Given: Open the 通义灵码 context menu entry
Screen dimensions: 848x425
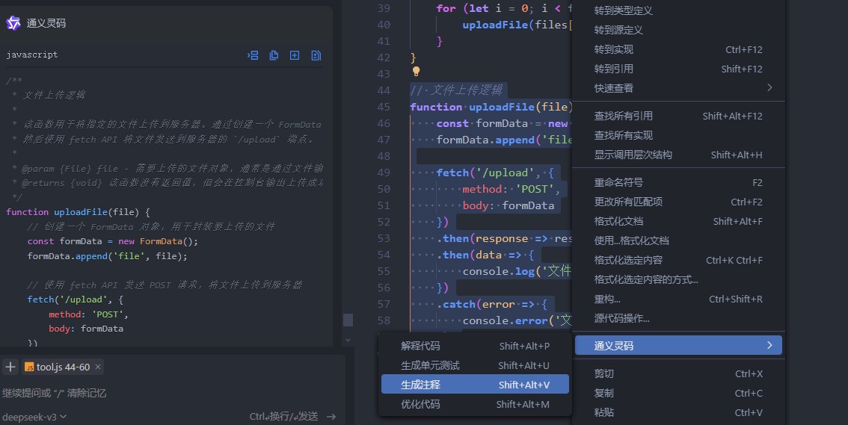Looking at the screenshot, I should pyautogui.click(x=678, y=345).
